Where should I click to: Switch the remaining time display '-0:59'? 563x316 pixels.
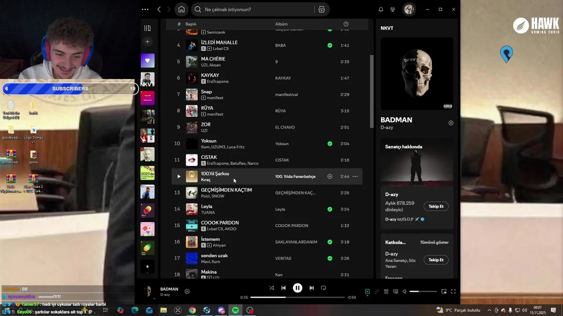[351, 298]
